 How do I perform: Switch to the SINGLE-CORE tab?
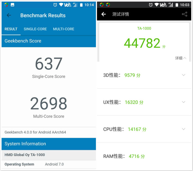point(35,29)
